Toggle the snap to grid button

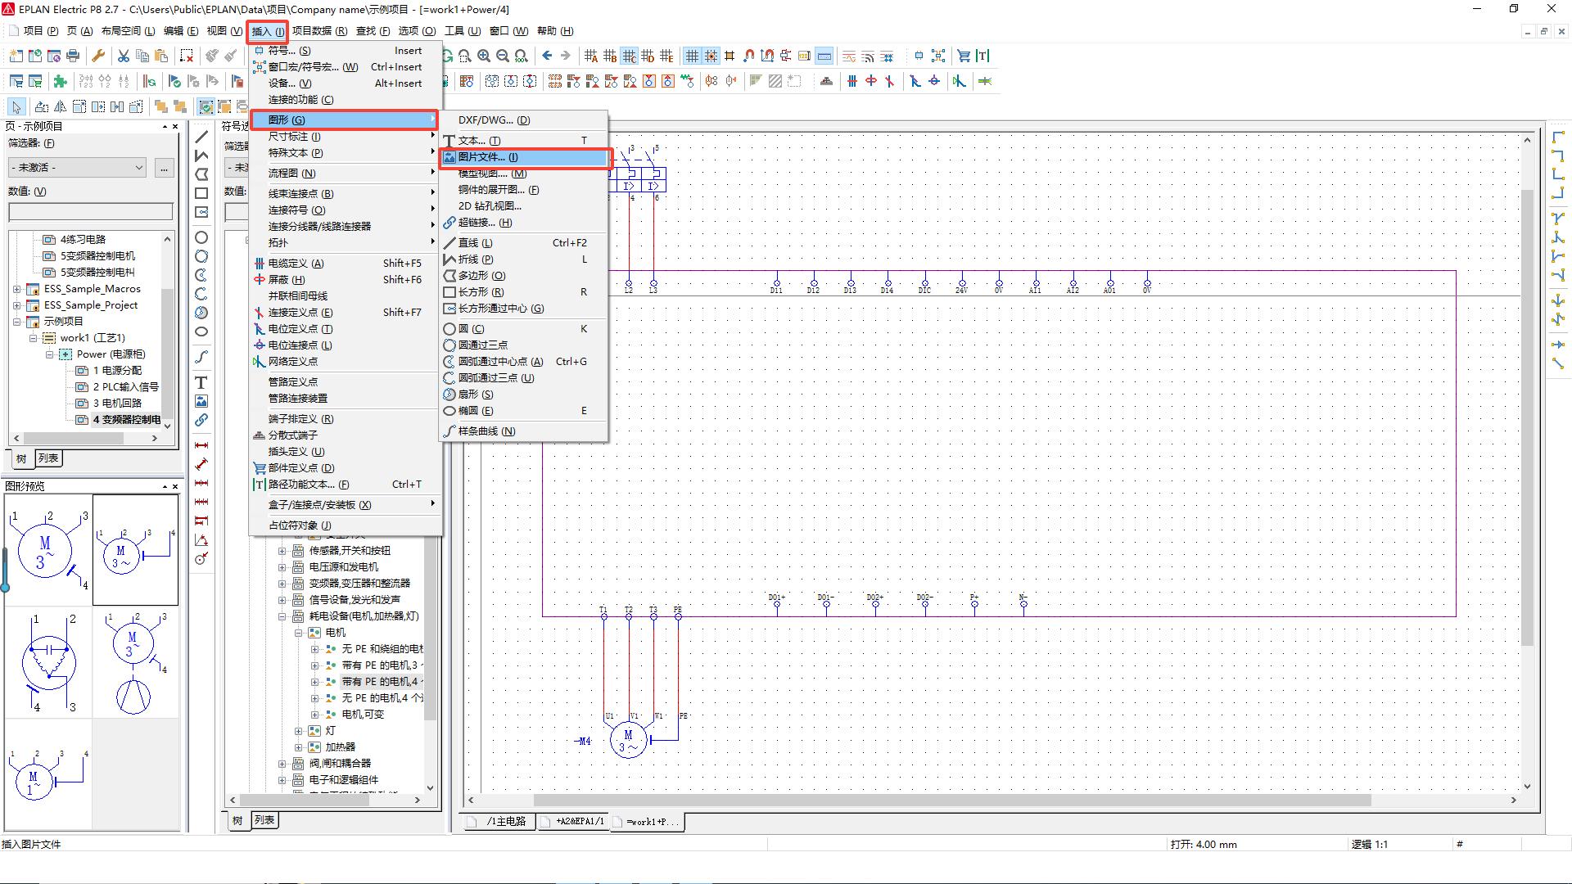(711, 56)
